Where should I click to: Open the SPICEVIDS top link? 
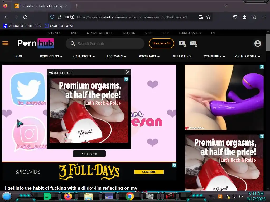point(55,33)
